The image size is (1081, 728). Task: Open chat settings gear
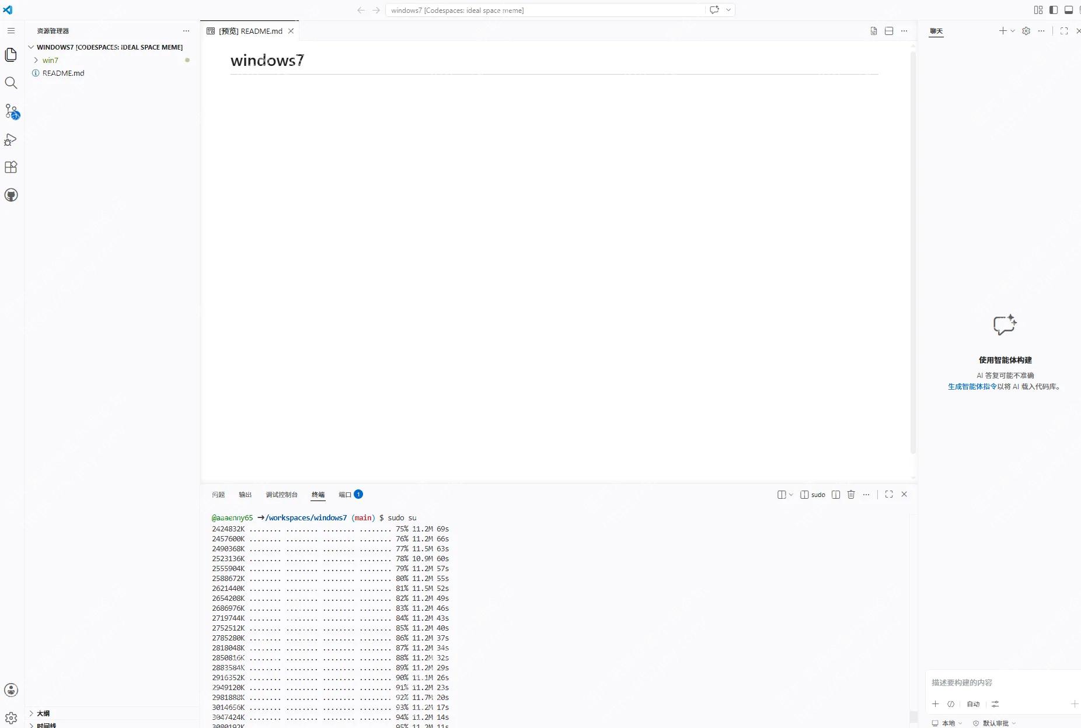[x=1026, y=31]
